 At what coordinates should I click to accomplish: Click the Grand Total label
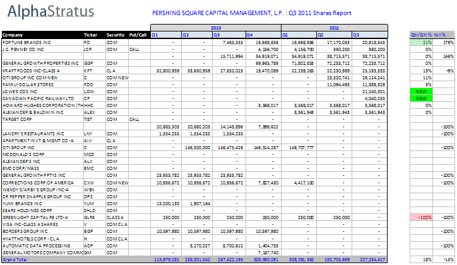15,260
